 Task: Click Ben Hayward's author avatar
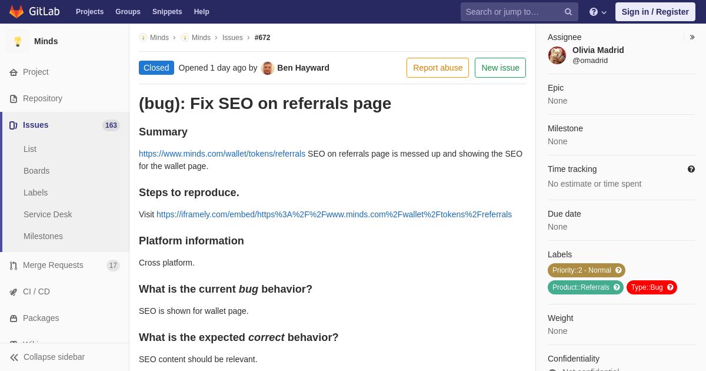(x=268, y=68)
